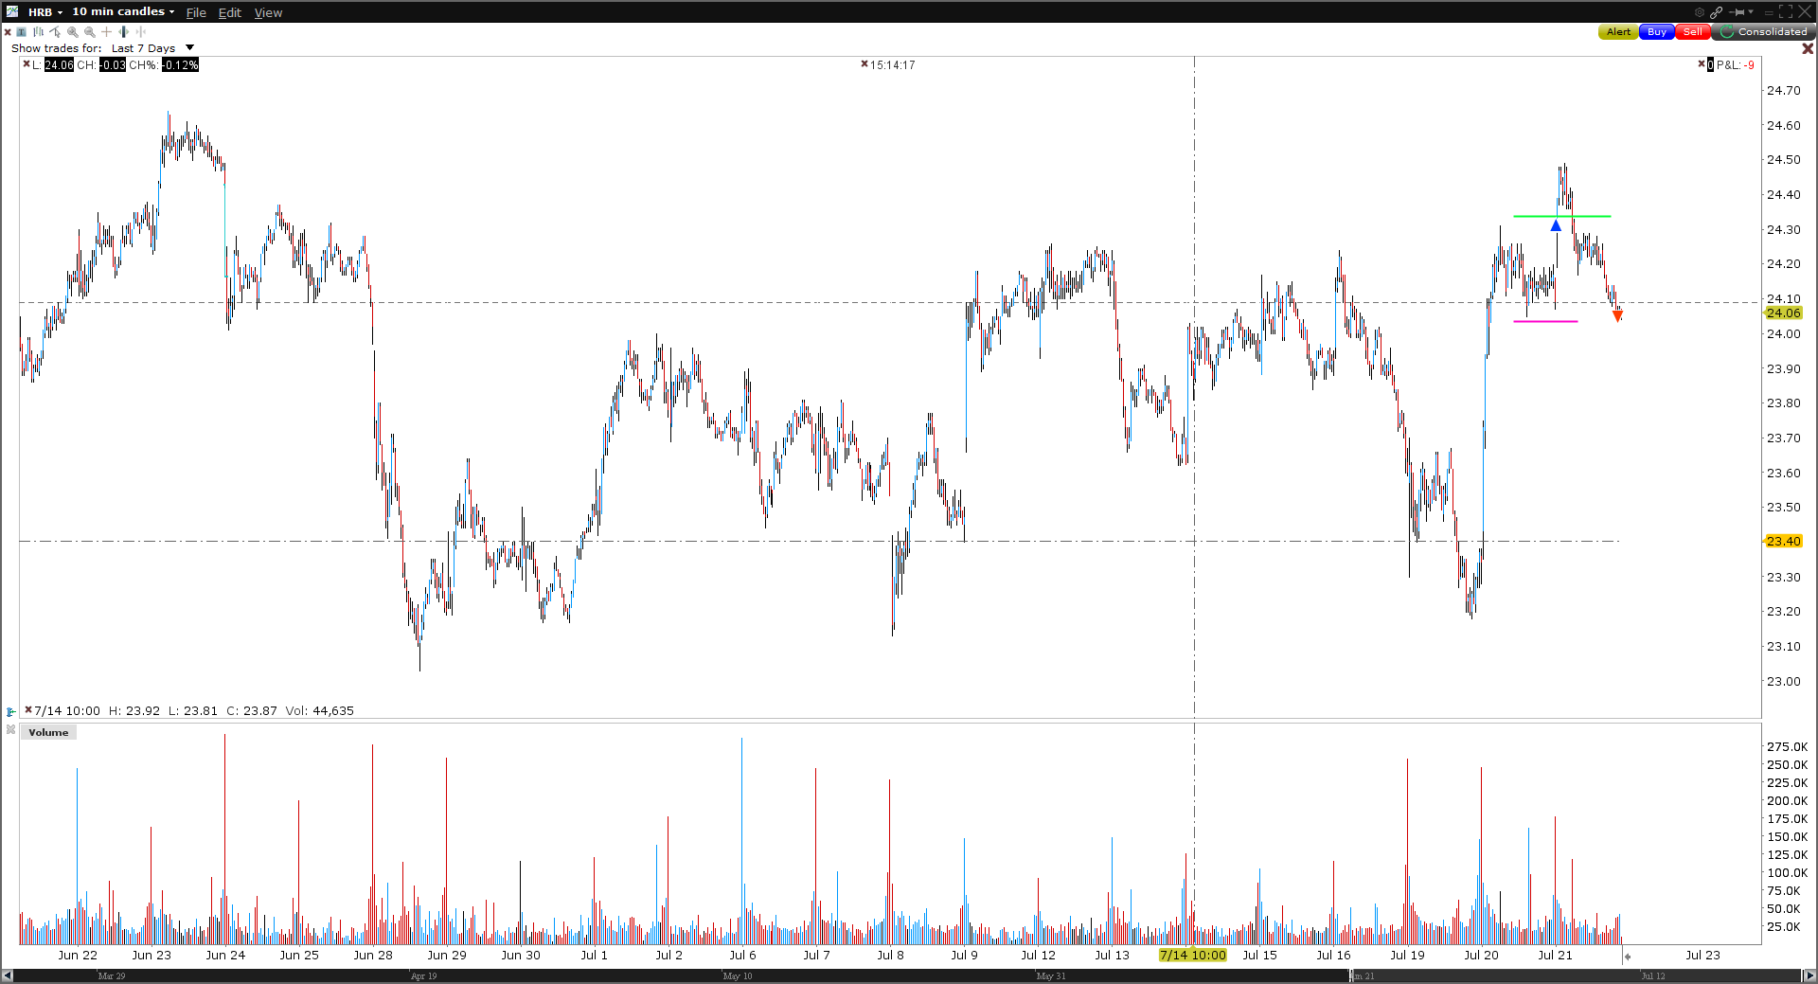
Task: Click the blue Buy button
Action: tap(1656, 32)
